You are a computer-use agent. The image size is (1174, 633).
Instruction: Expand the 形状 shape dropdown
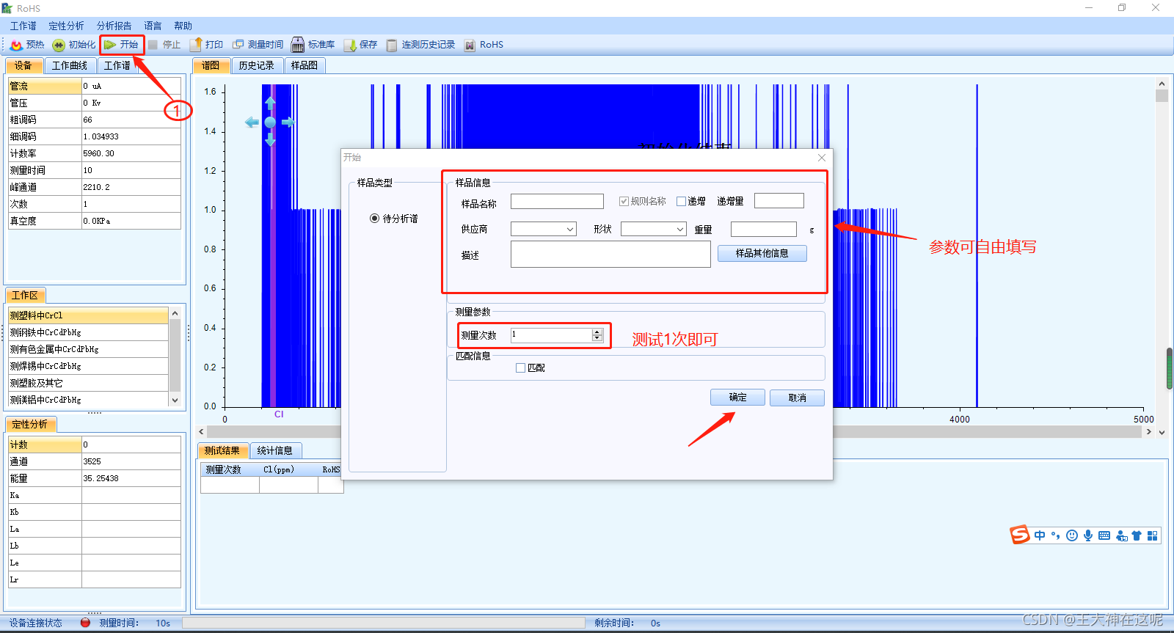(680, 230)
